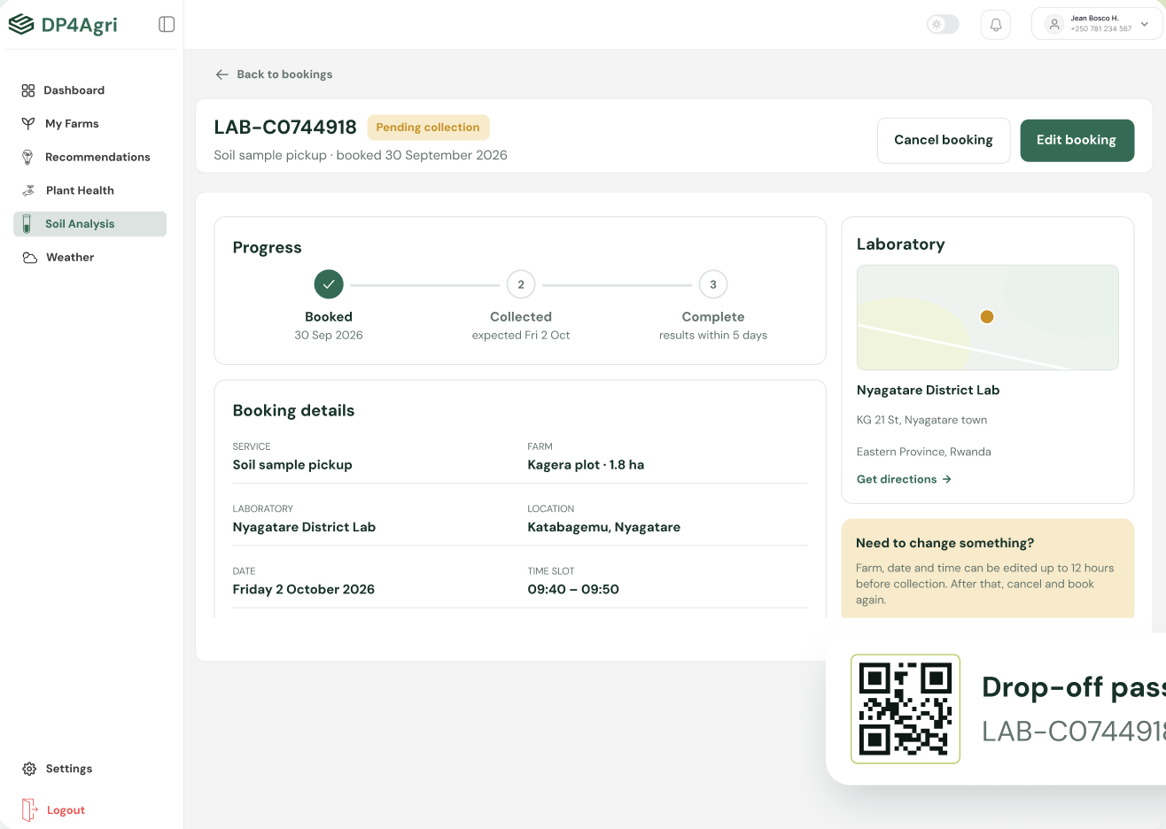Image resolution: width=1166 pixels, height=829 pixels.
Task: Click 'Katabagemu, Nyagatare' location value
Action: (604, 527)
